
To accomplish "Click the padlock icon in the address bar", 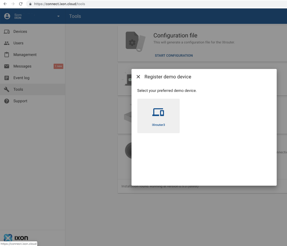I will tap(30, 4).
